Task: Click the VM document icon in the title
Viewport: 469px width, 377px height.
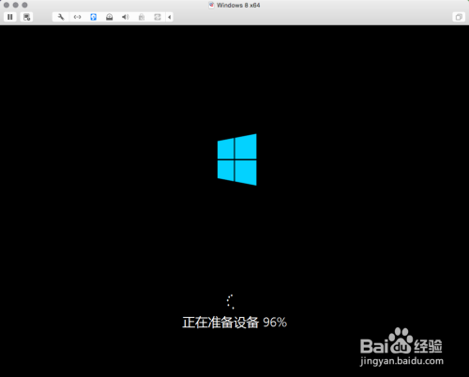Action: 211,5
